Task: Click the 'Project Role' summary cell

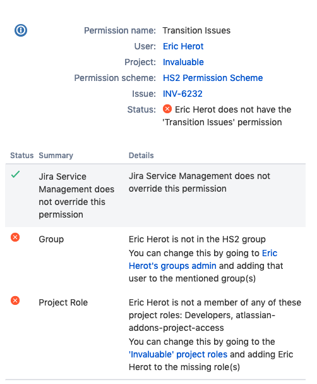Action: coord(63,302)
